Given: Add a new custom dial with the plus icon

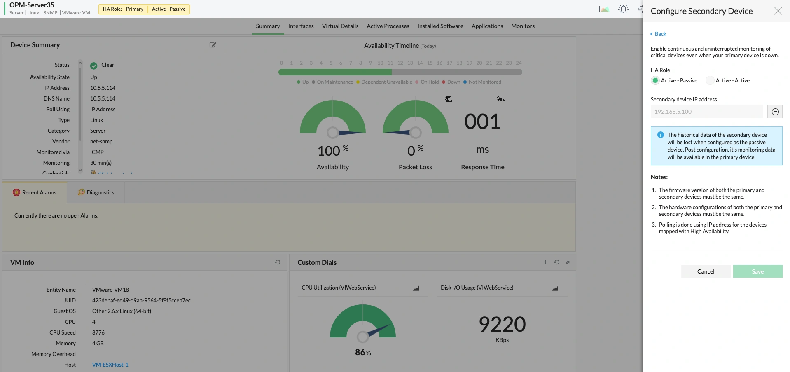Looking at the screenshot, I should (x=545, y=262).
